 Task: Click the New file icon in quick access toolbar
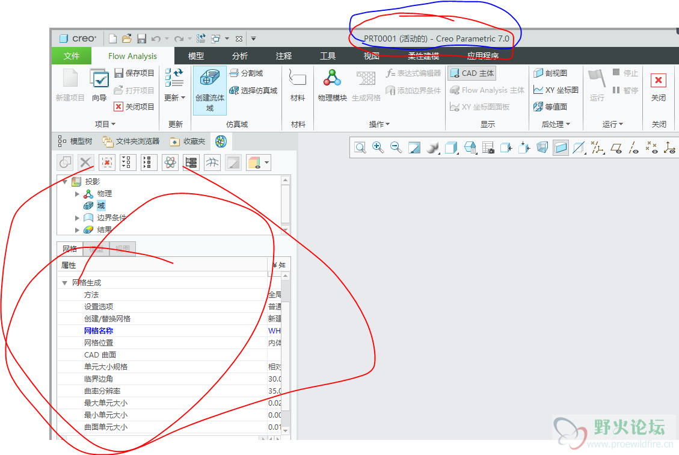point(112,39)
